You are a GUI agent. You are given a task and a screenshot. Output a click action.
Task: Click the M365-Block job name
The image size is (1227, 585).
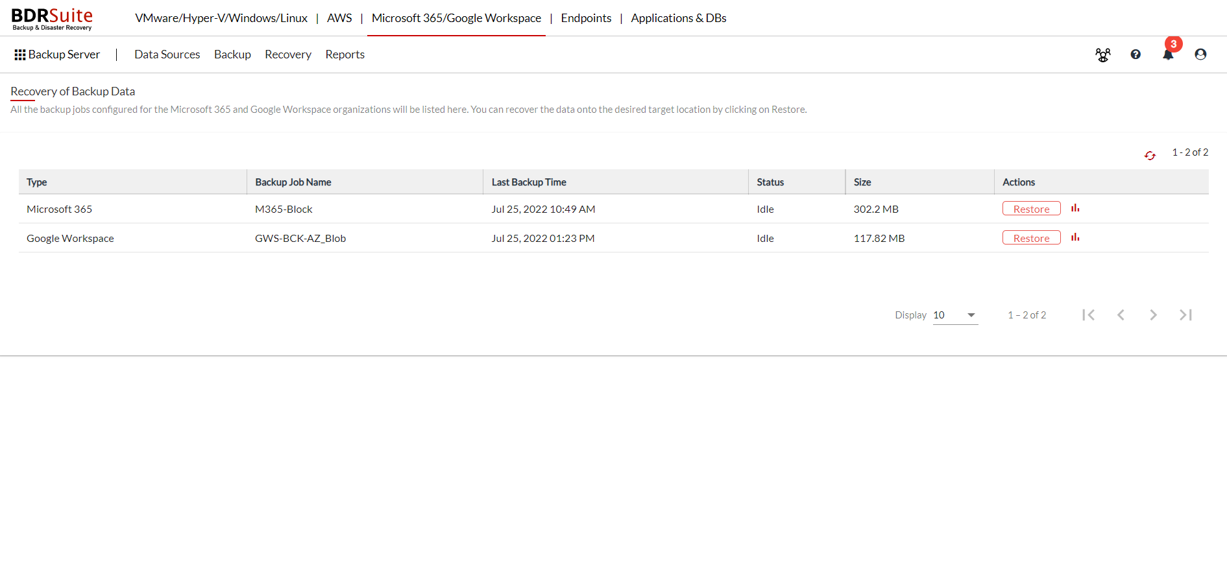click(284, 209)
